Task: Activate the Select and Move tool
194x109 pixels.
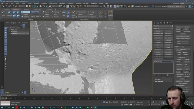Action: click(x=40, y=6)
